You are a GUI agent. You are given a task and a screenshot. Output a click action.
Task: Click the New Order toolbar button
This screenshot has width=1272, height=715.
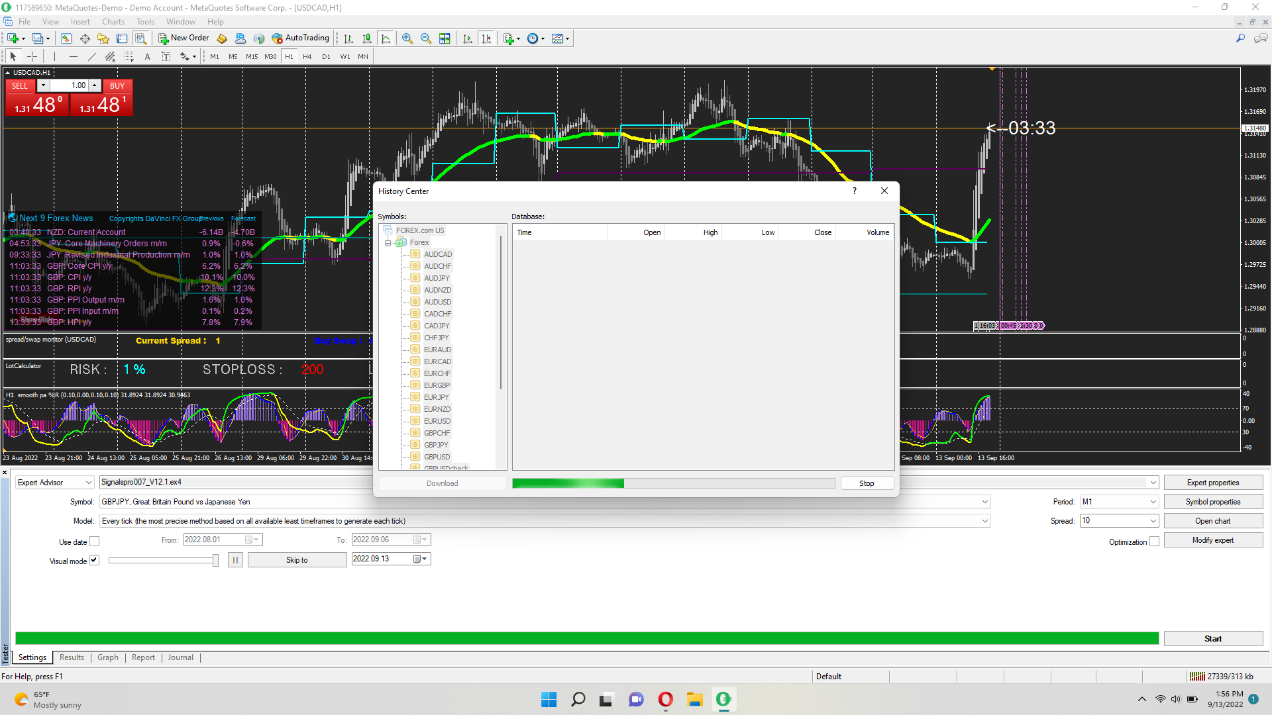[184, 38]
